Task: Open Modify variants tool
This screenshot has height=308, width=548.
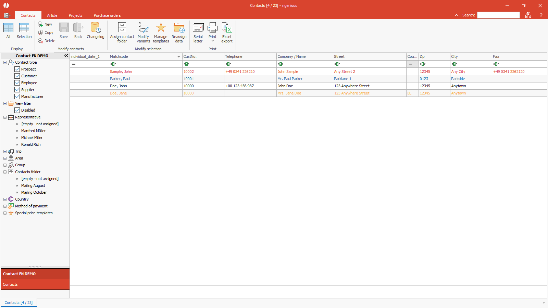Action: (x=143, y=28)
